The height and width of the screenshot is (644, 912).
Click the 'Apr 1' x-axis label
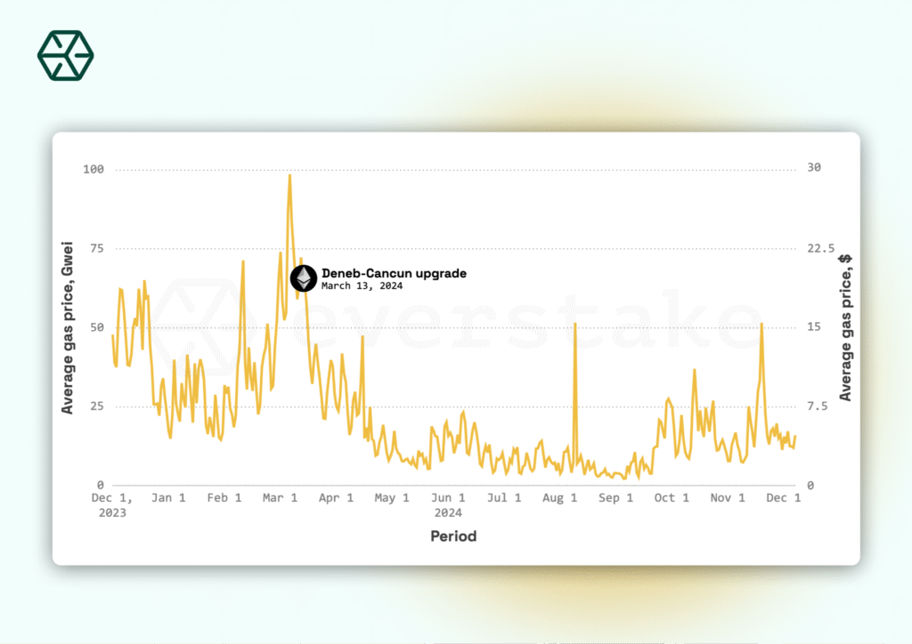pos(336,497)
